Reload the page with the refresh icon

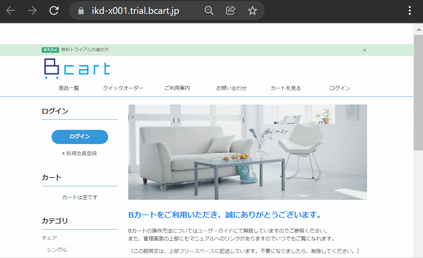tap(54, 11)
